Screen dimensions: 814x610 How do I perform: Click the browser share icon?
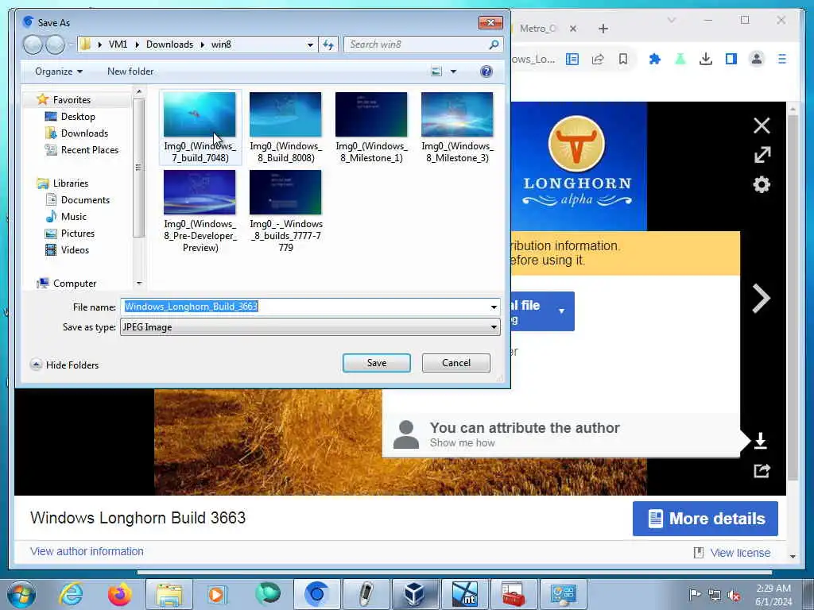[x=598, y=59]
